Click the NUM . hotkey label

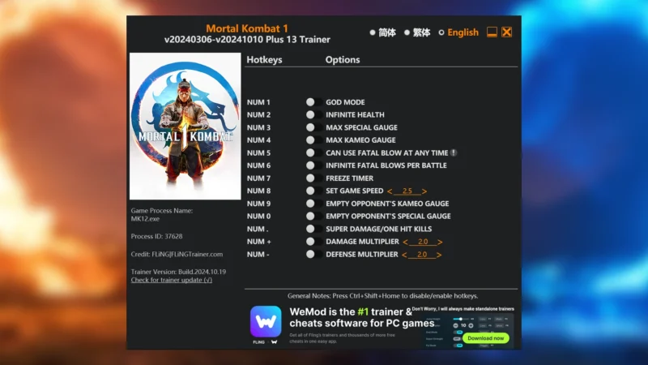coord(257,229)
